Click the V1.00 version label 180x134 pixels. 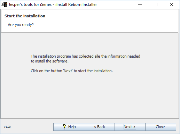[x=7, y=127]
